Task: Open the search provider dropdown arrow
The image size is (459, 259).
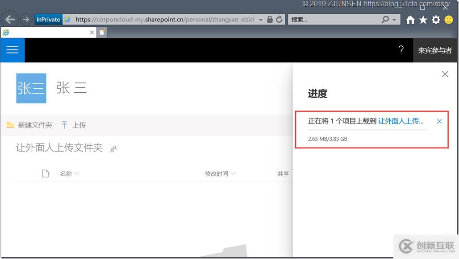Action: click(x=394, y=20)
